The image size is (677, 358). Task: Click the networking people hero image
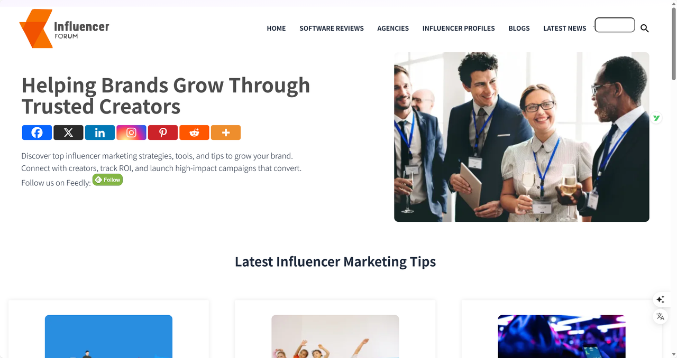click(522, 137)
